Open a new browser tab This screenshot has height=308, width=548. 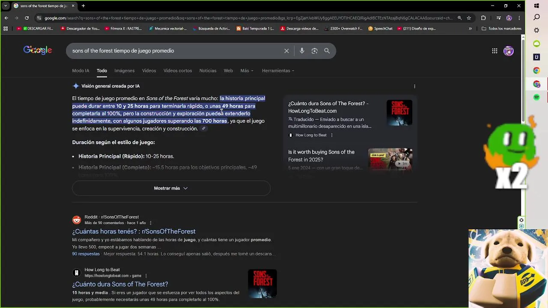pyautogui.click(x=83, y=6)
